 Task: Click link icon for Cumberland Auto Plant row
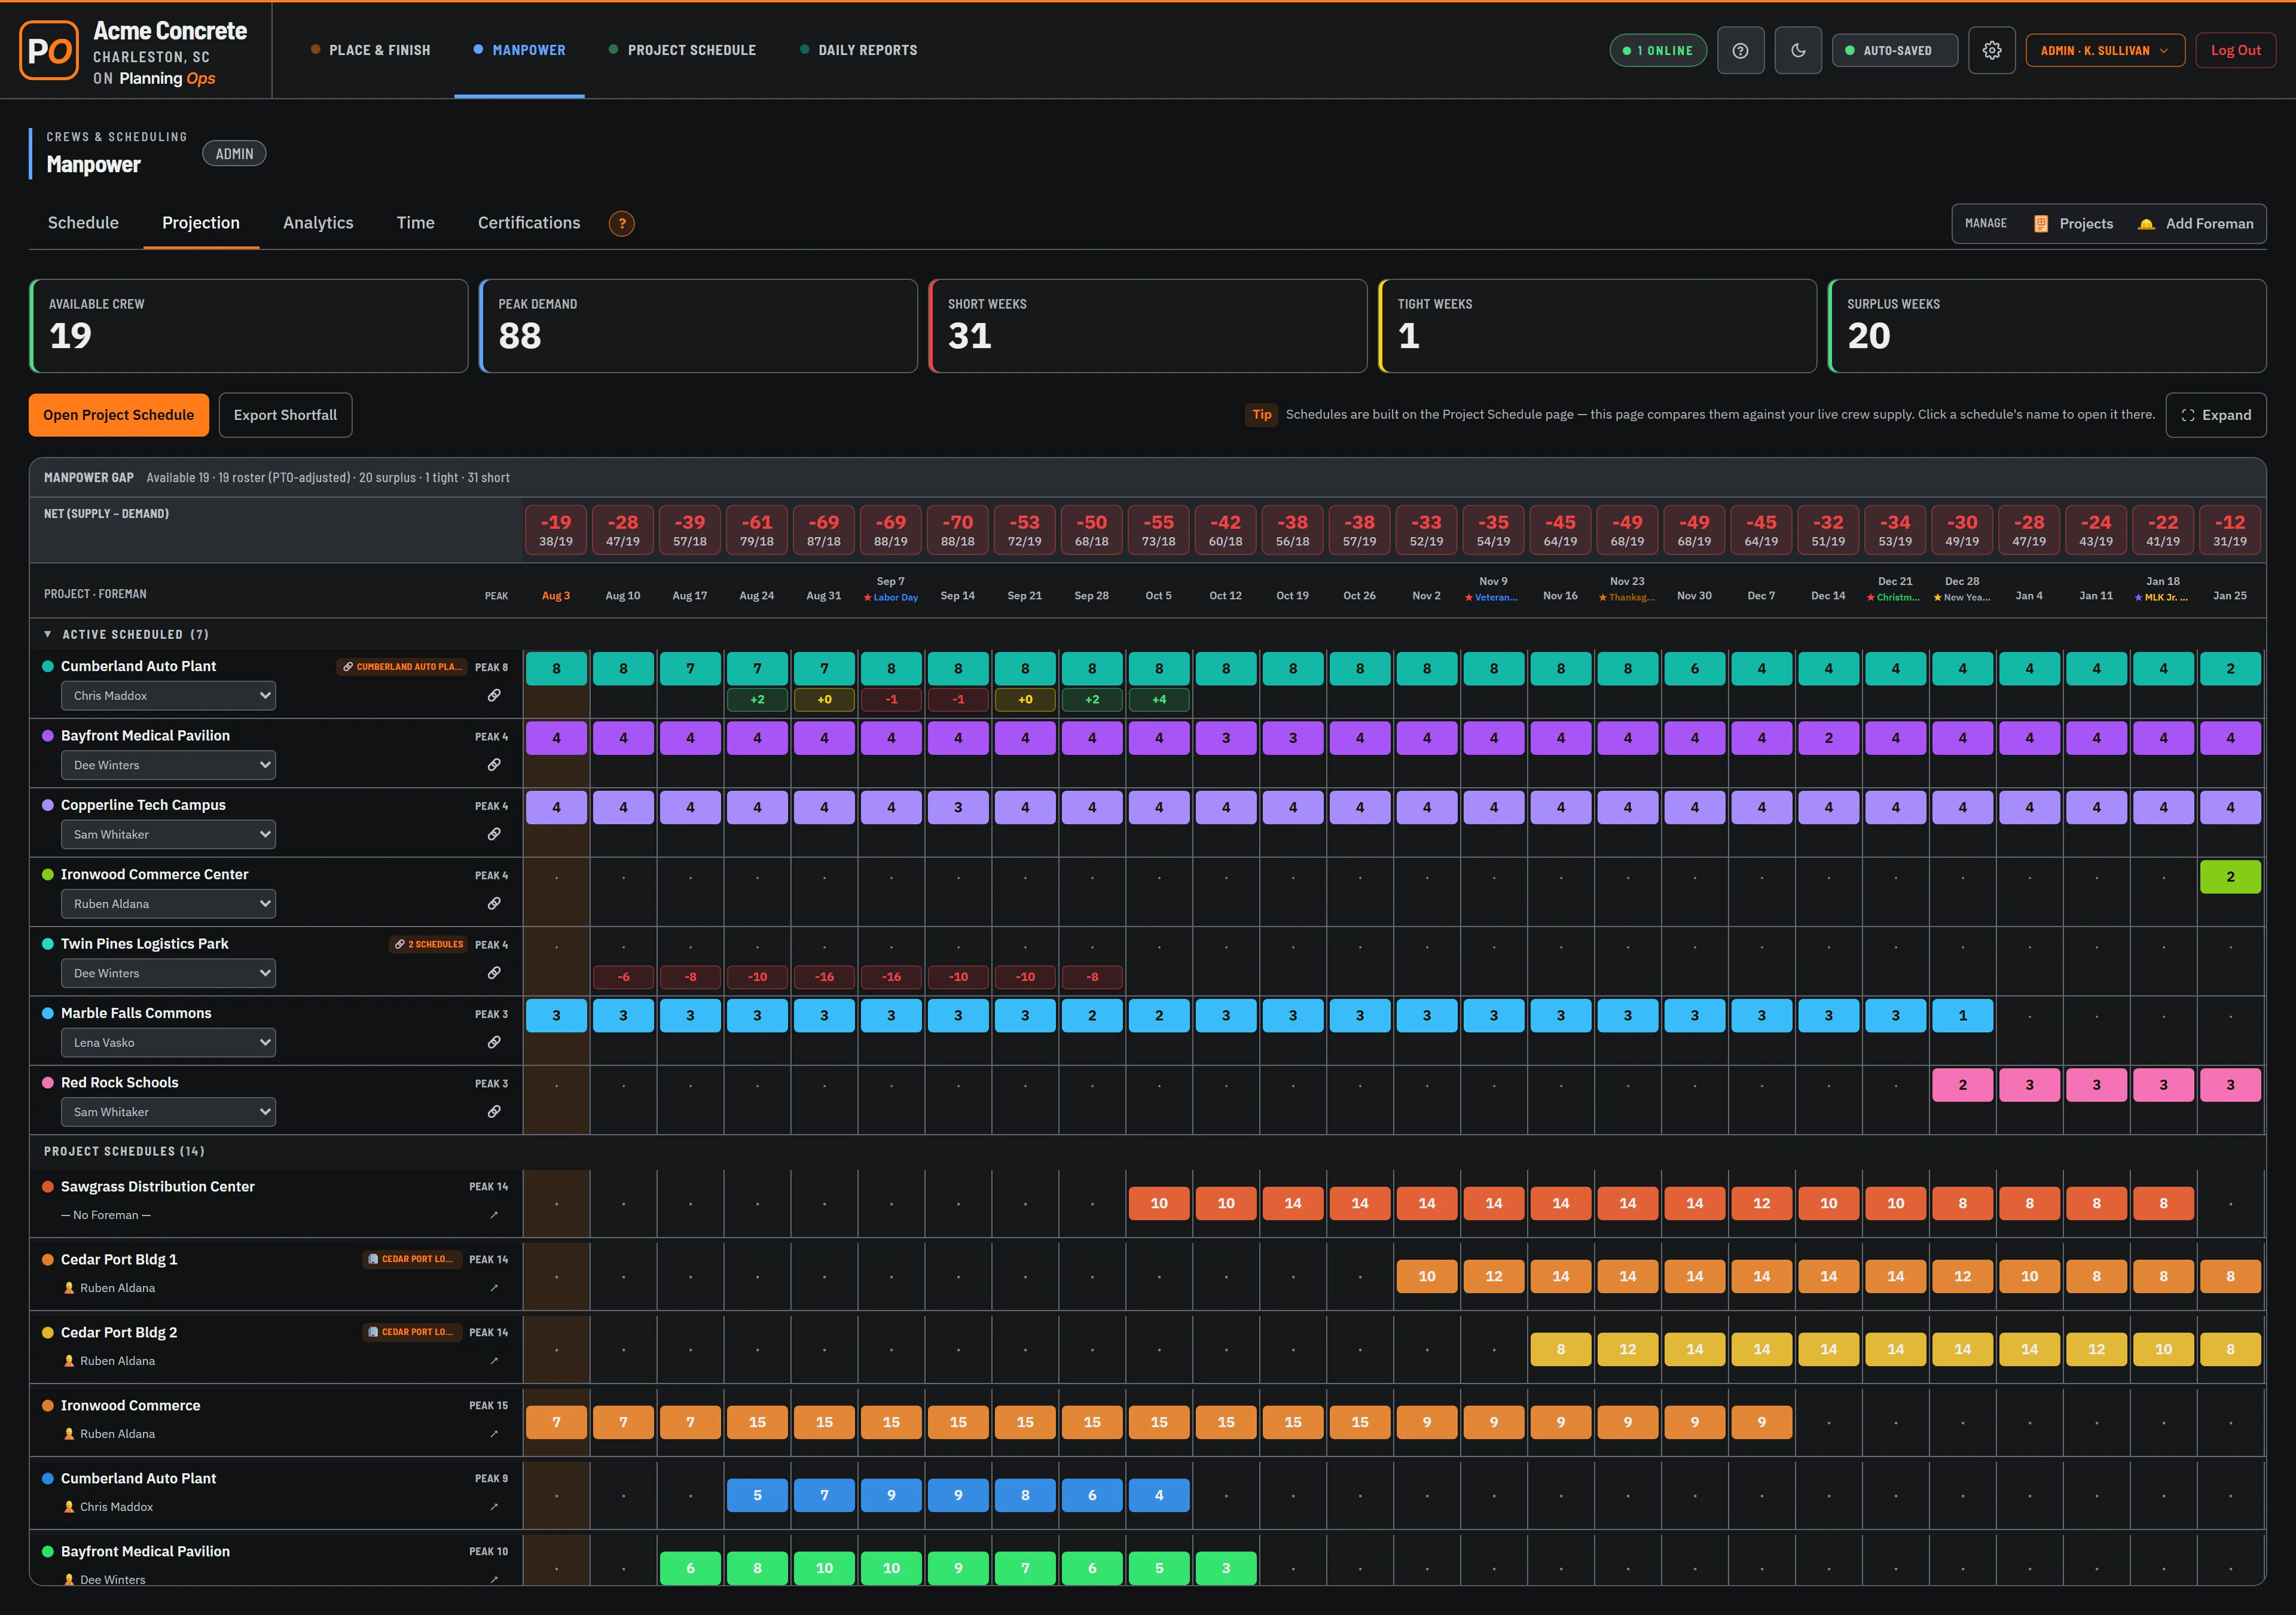coord(494,696)
